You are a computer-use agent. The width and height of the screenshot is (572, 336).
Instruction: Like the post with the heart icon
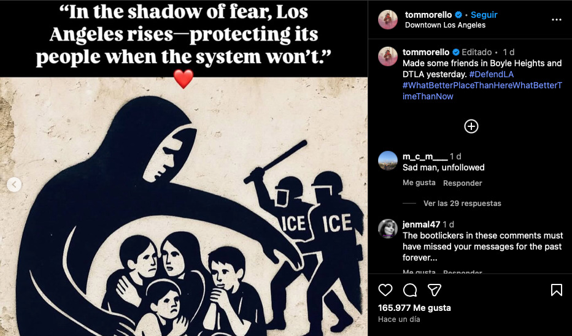(385, 290)
